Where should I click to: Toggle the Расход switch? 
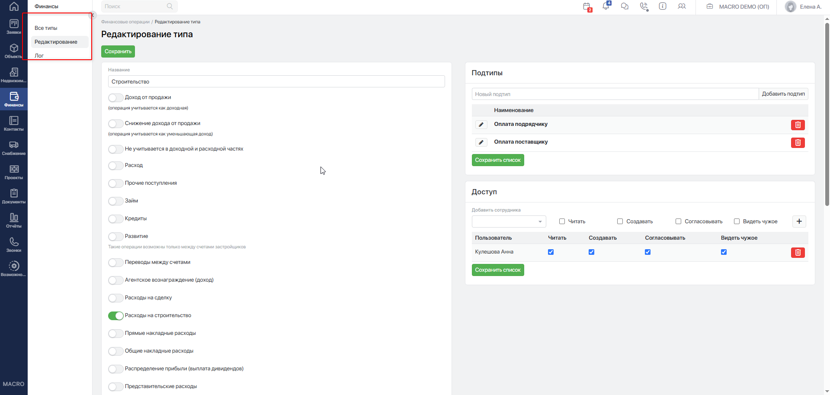click(x=115, y=166)
